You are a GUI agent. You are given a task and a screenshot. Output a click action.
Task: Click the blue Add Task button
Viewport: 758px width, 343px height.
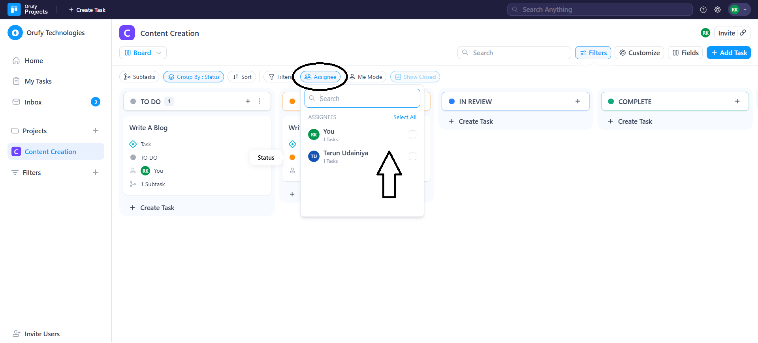[x=728, y=53]
